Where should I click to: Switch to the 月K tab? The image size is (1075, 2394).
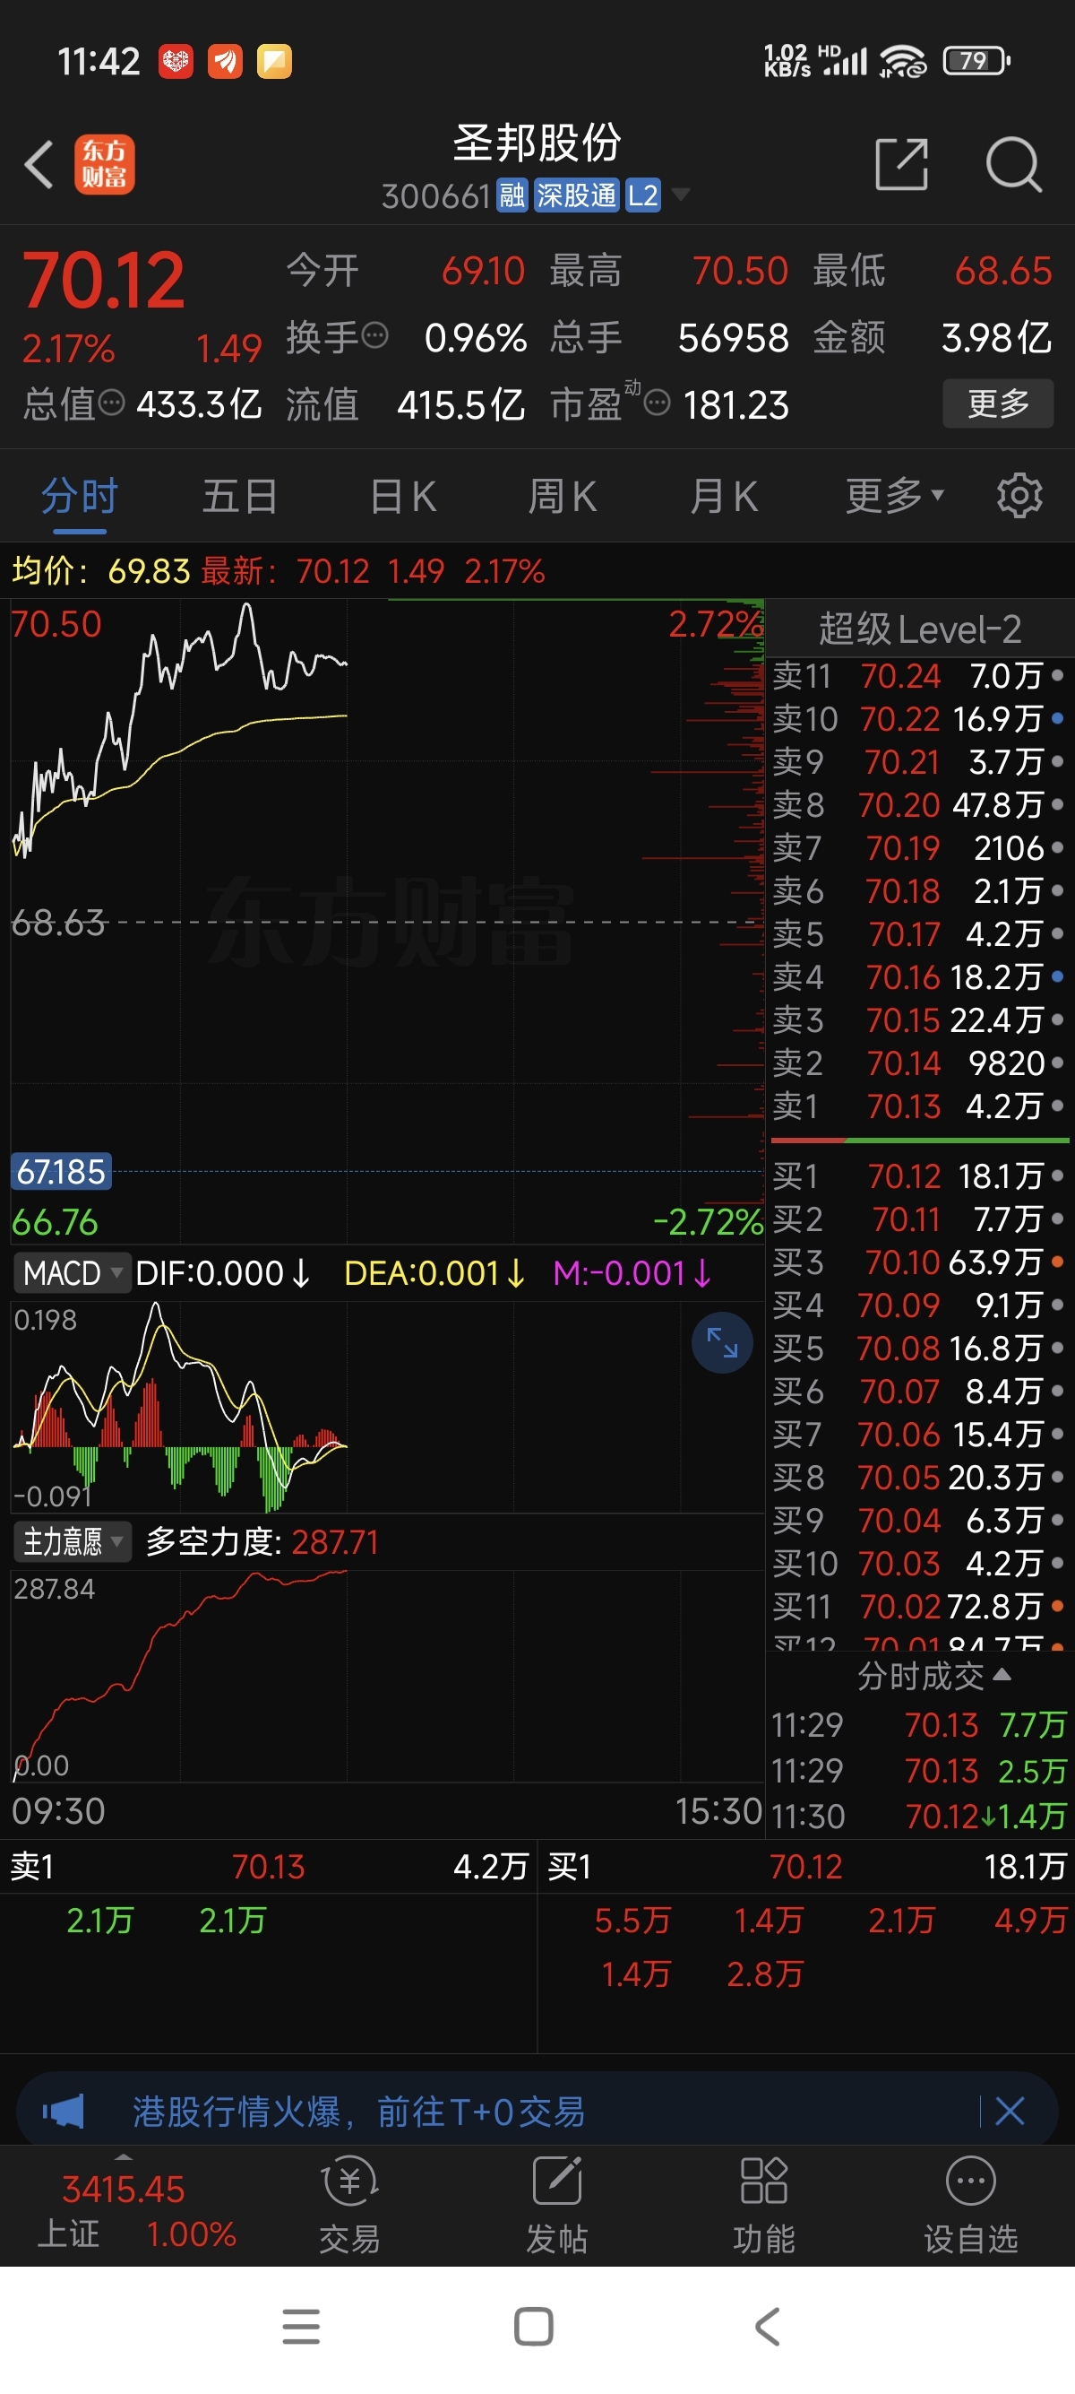[x=723, y=496]
